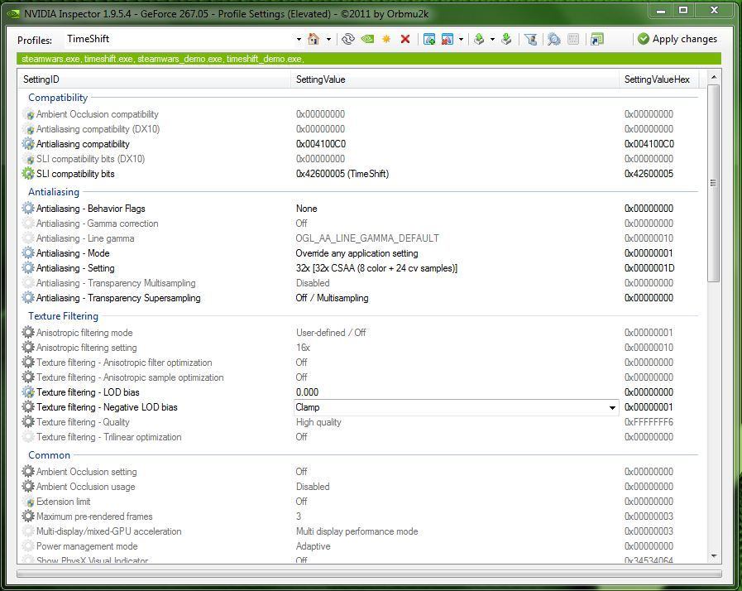The image size is (742, 591).
Task: Select the LOD bias value 0.000
Action: click(307, 392)
